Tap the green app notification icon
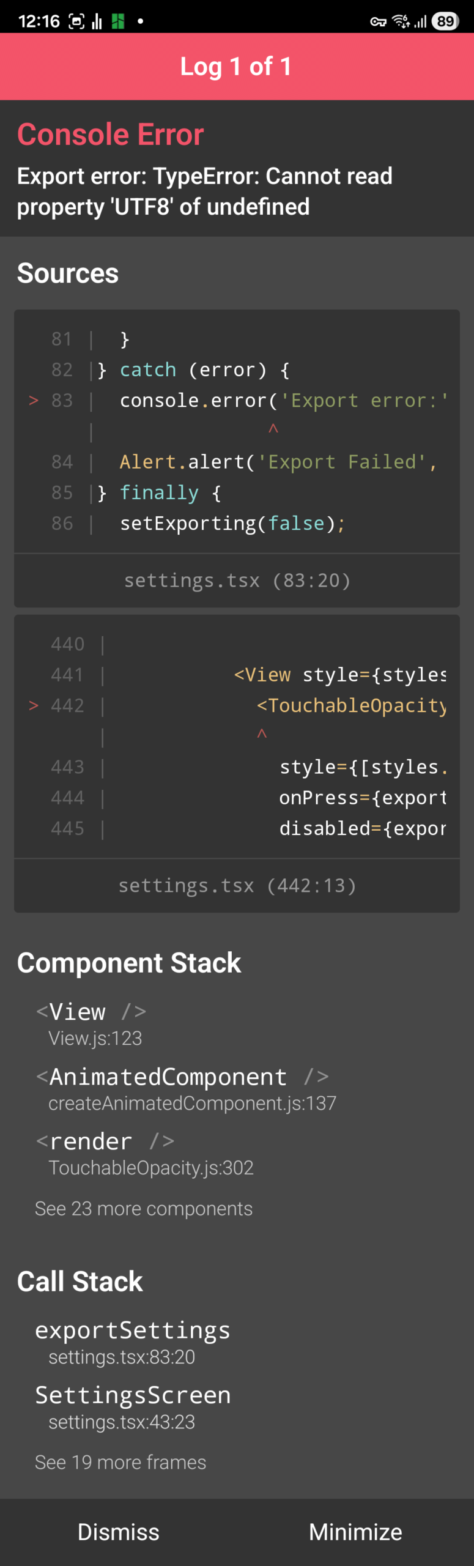The image size is (474, 1566). click(118, 22)
